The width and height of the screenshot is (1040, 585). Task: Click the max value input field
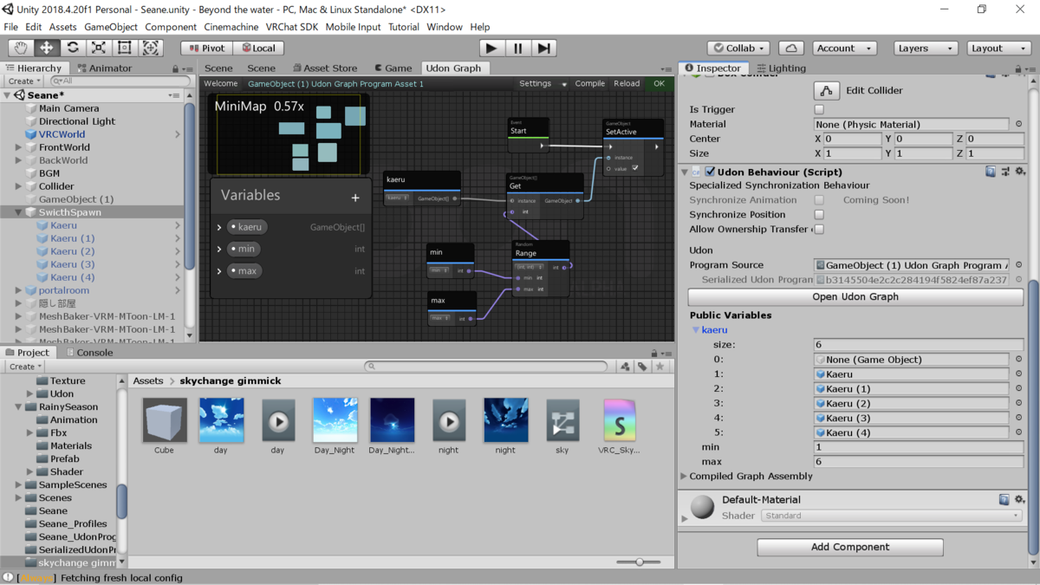(919, 462)
